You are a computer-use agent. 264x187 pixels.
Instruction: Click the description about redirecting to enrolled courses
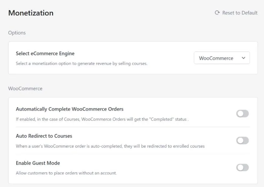[110, 146]
